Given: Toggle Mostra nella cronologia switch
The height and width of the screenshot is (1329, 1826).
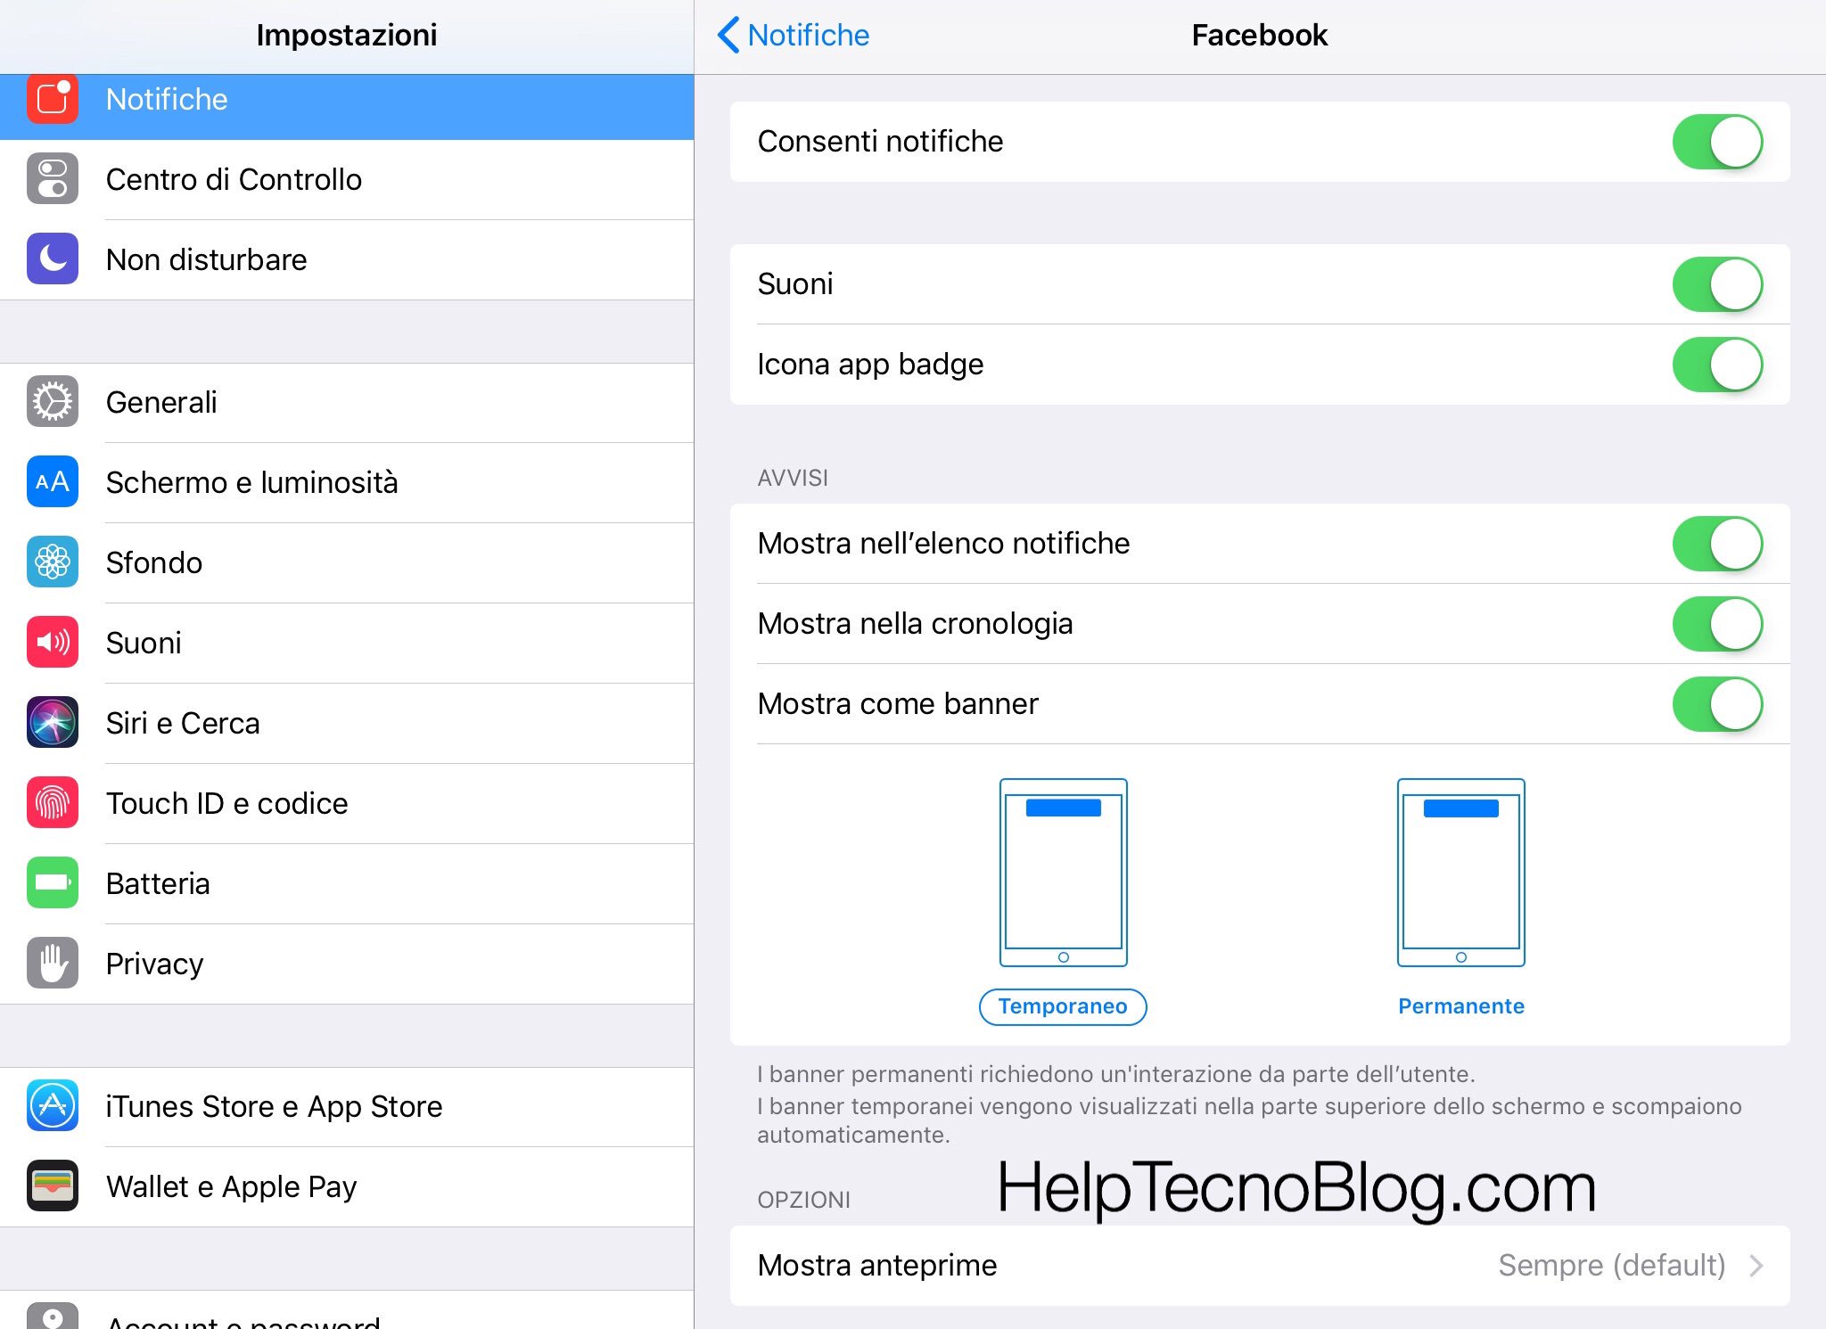Looking at the screenshot, I should 1717,624.
